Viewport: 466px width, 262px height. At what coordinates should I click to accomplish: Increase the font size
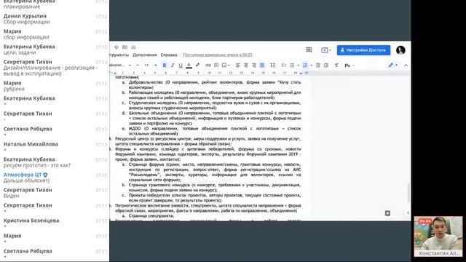155,65
